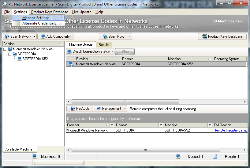Open the Machine column filter dropdown

click(210, 125)
